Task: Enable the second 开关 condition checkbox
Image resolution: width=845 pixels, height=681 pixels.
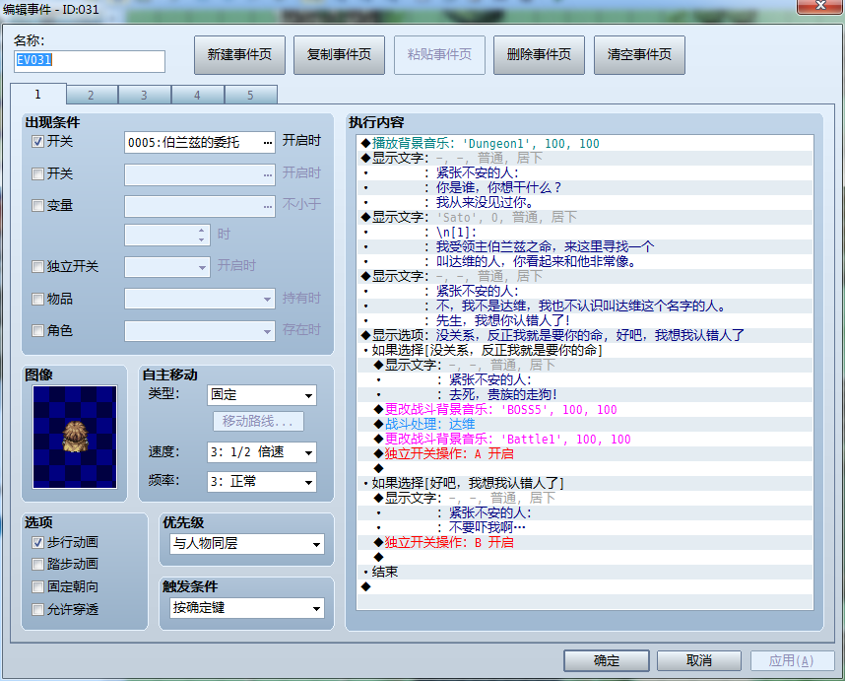Action: pos(37,173)
